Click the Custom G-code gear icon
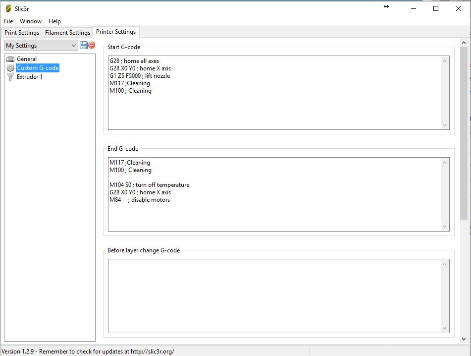The image size is (471, 356). 10,68
